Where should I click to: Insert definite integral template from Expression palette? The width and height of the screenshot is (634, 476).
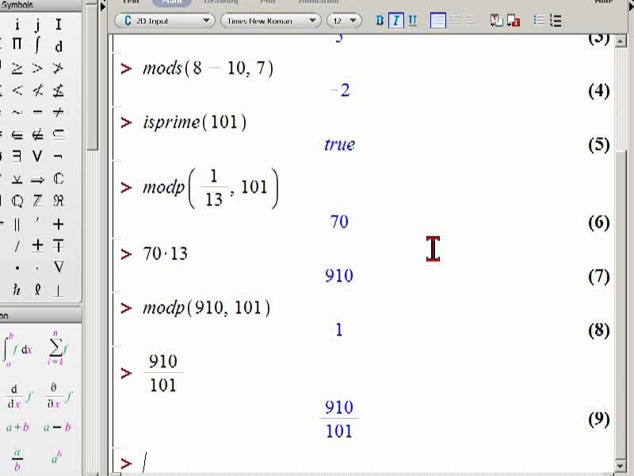tap(17, 349)
